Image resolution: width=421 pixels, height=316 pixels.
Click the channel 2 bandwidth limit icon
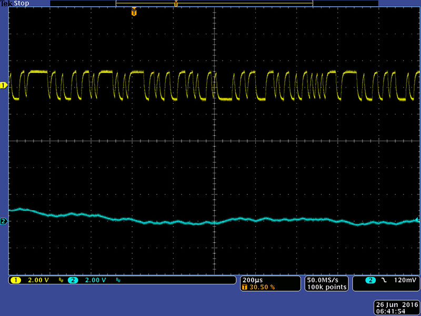pos(118,281)
